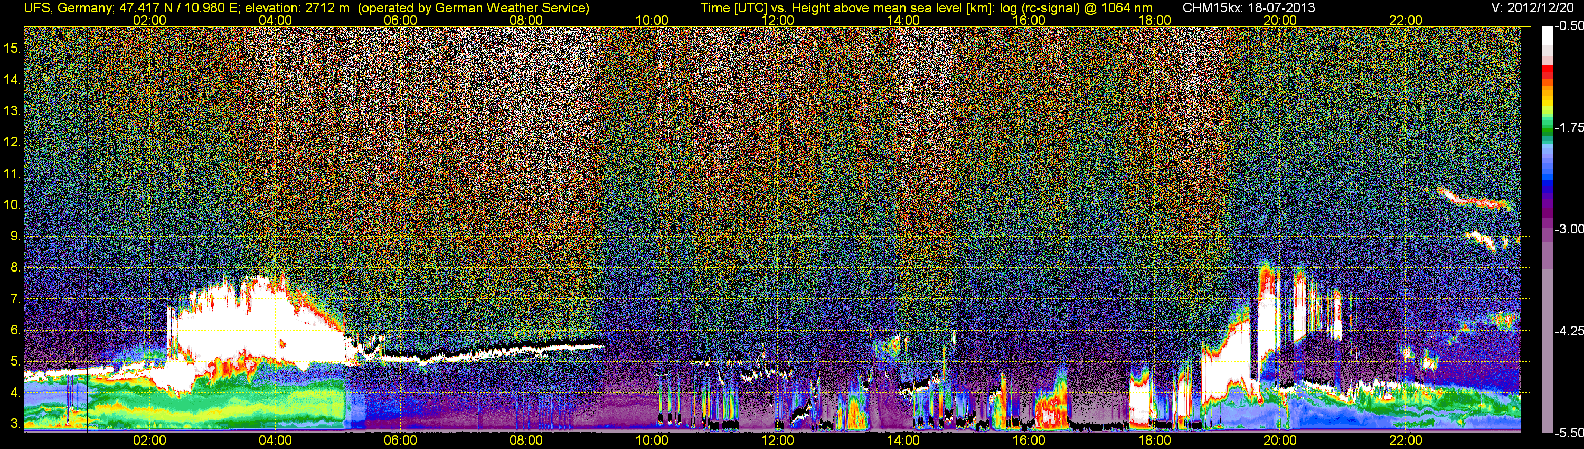
Task: Click the 16:00 label on bottom axis
Action: pos(1029,441)
